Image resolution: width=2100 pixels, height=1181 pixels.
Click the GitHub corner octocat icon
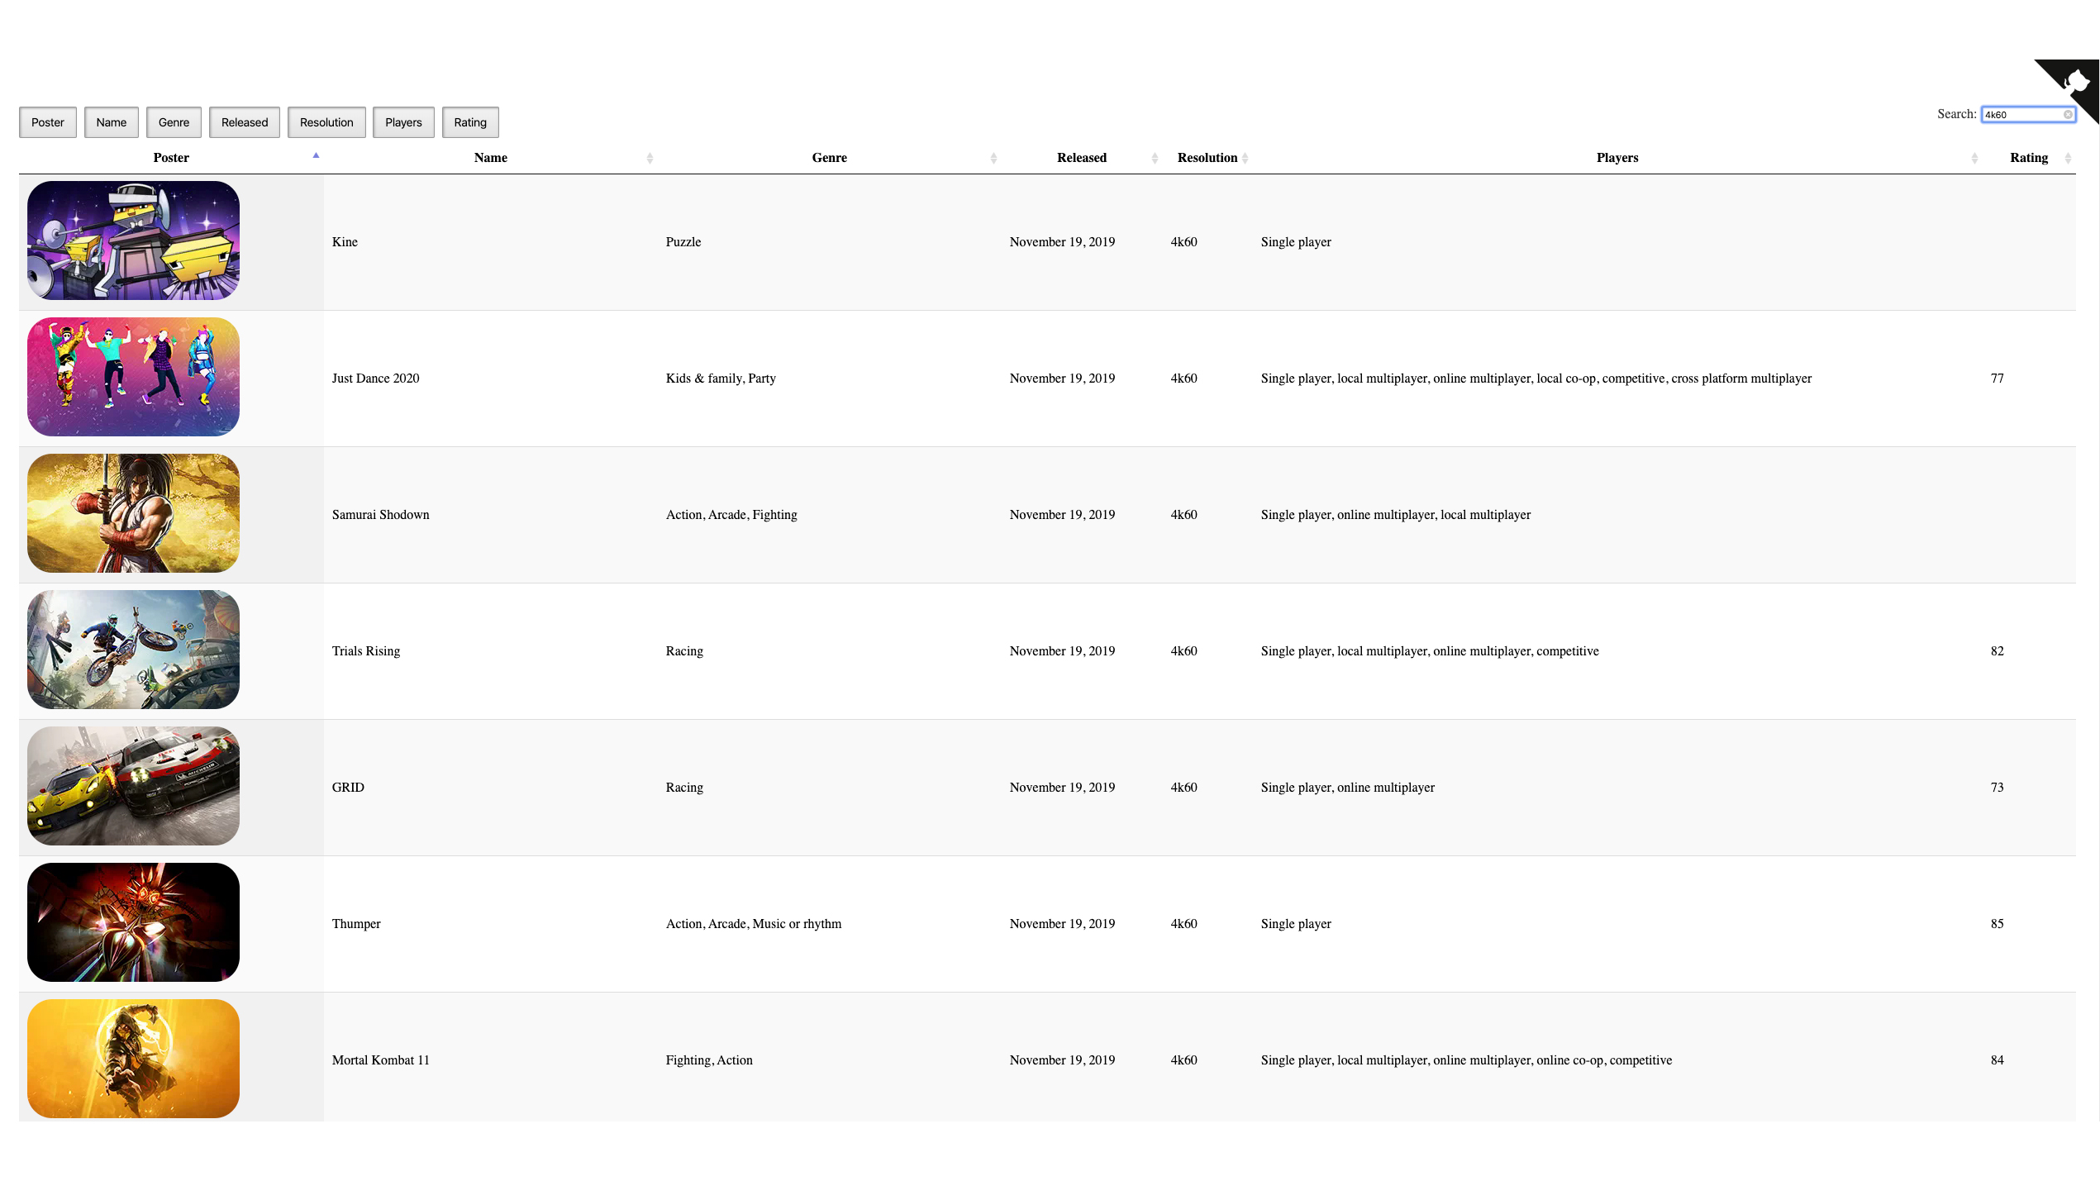click(x=2076, y=83)
